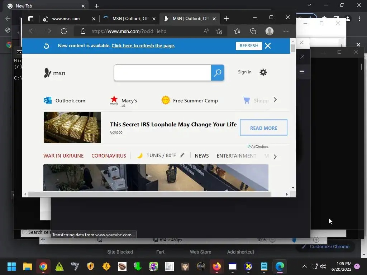Open the airport news story image
The height and width of the screenshot is (275, 367).
click(x=156, y=178)
